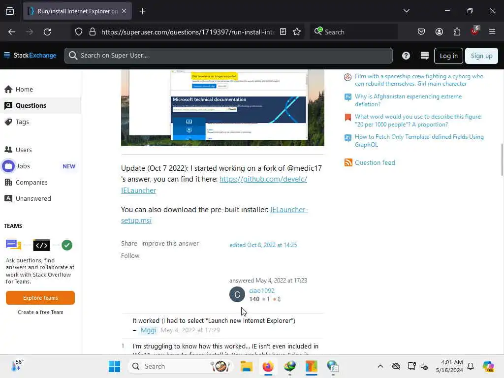Open the answer screenshot image
Viewport: 504px width, 378px height.
(222, 108)
